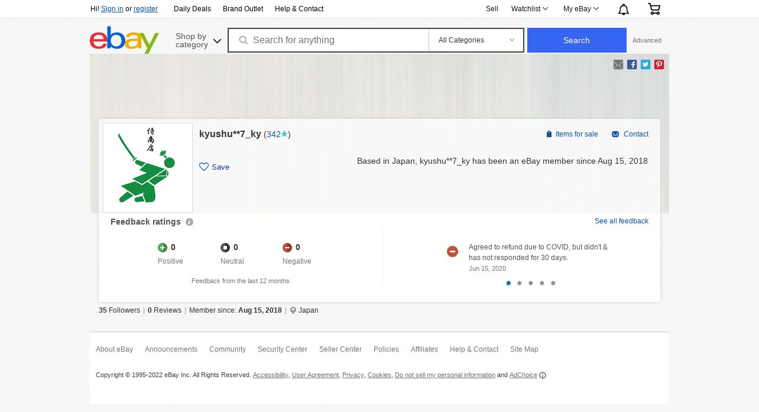Select the second feedback carousel dot
Image resolution: width=759 pixels, height=412 pixels.
click(520, 283)
